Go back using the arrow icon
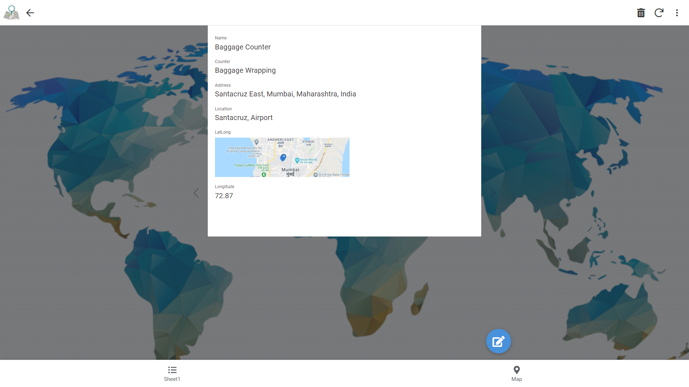The height and width of the screenshot is (387, 689). (x=30, y=13)
